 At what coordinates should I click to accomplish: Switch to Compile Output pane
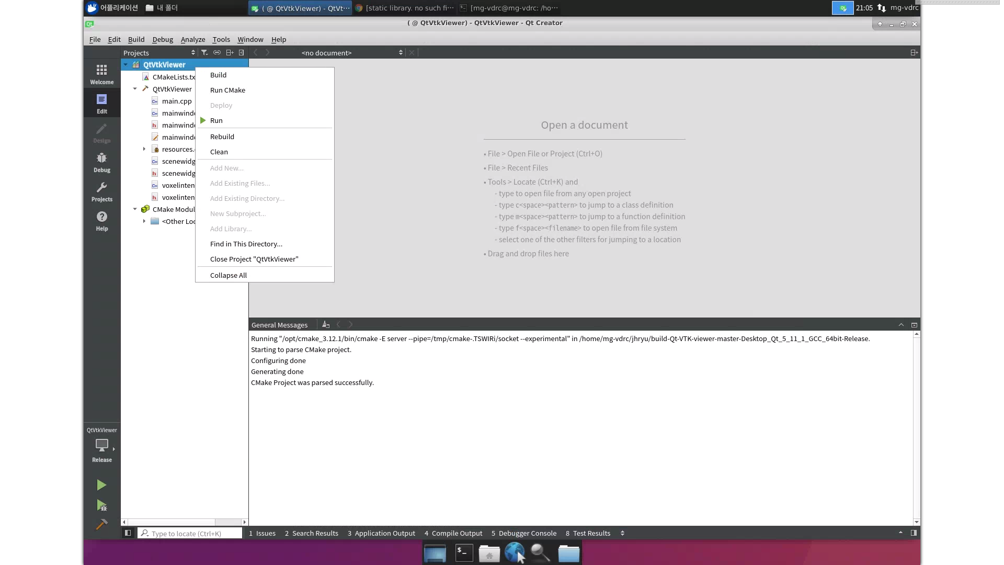coord(453,533)
